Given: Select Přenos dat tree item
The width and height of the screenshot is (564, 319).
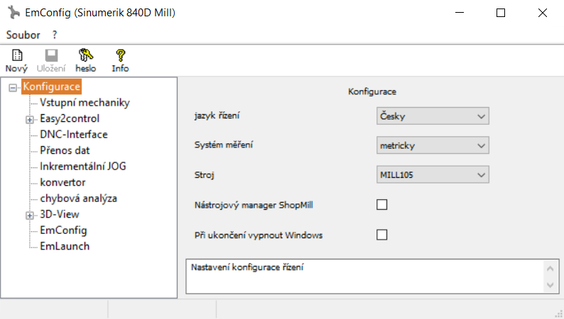Looking at the screenshot, I should (x=65, y=150).
